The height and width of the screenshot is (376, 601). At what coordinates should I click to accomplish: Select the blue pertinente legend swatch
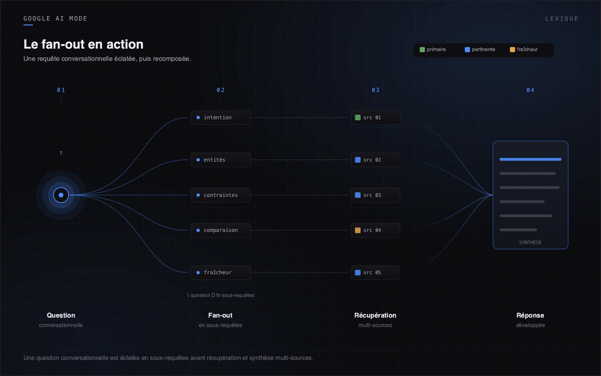(467, 50)
